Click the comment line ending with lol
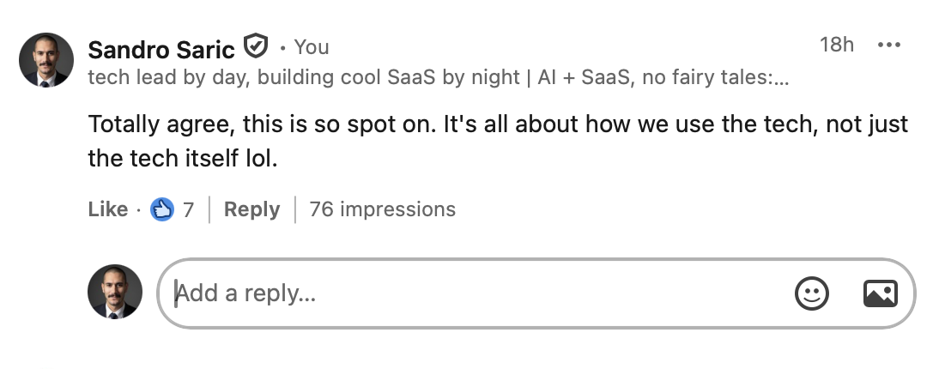This screenshot has height=369, width=939. tap(183, 159)
